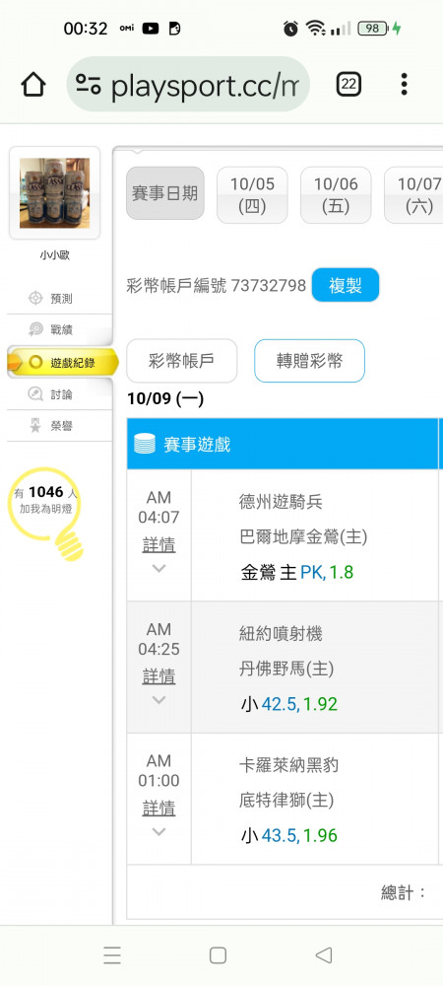Click the 詳情 link for the 04:07 game
The image size is (443, 986).
[158, 544]
